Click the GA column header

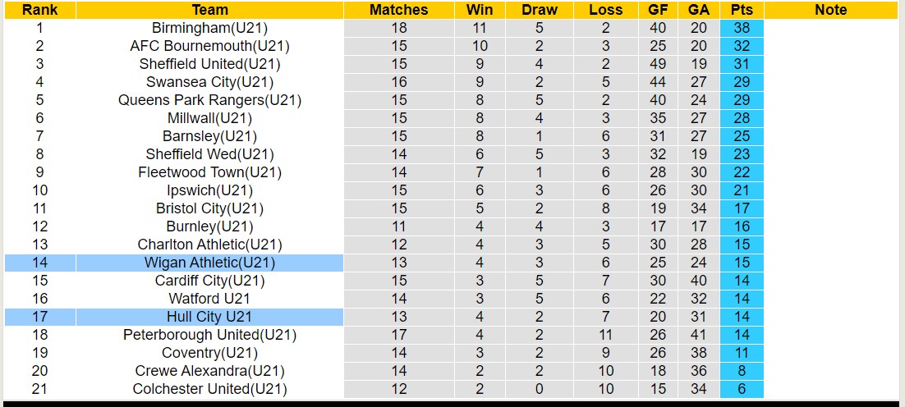pyautogui.click(x=699, y=10)
